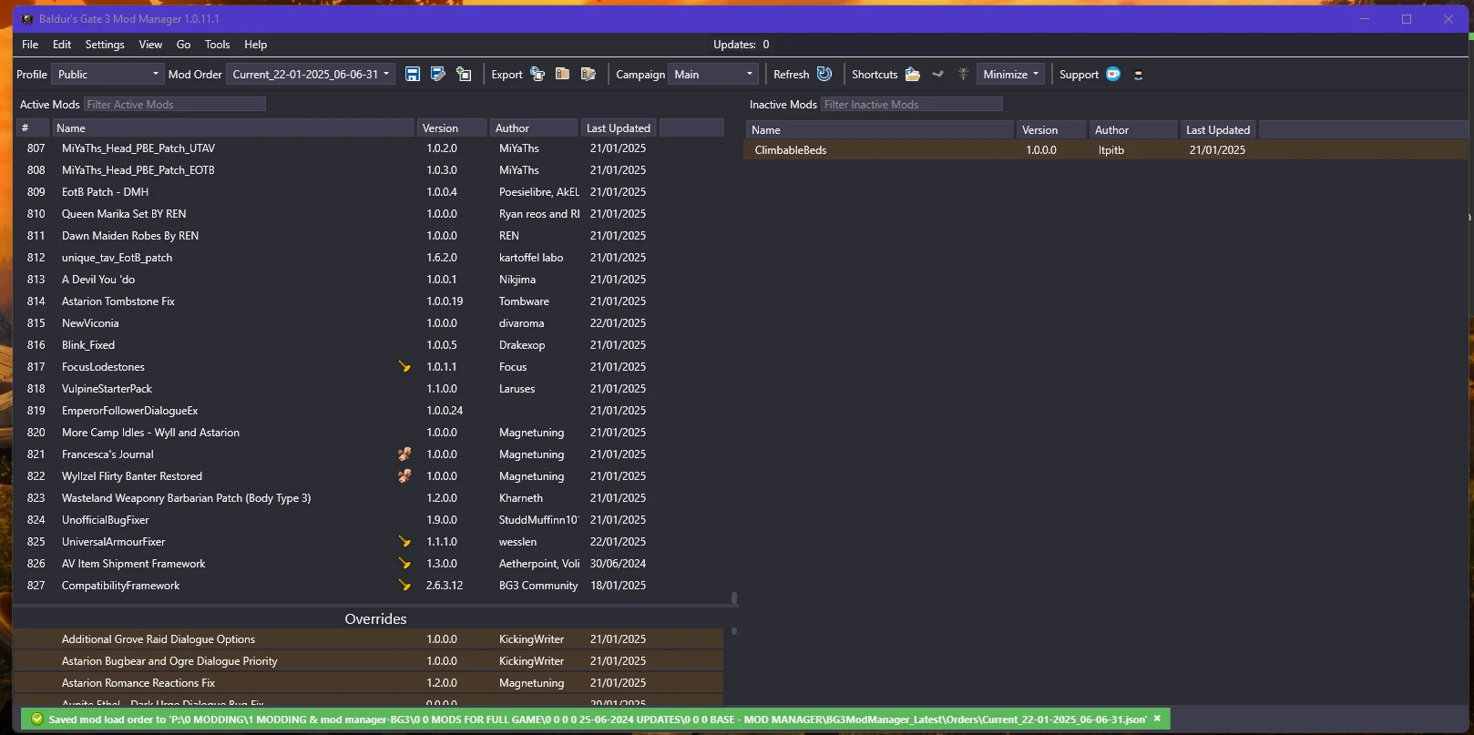This screenshot has width=1474, height=735.
Task: Select UnofficialBugFixer mod row
Action: coord(369,519)
